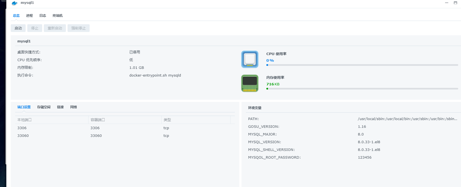Select the 链接 sub-tab
This screenshot has width=461, height=187.
(60, 107)
